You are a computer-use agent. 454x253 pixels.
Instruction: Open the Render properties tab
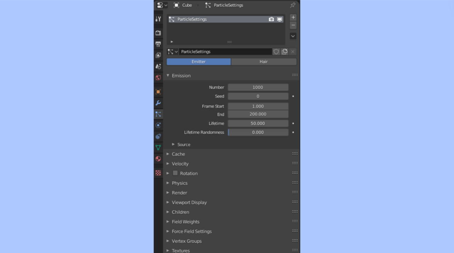pyautogui.click(x=158, y=33)
